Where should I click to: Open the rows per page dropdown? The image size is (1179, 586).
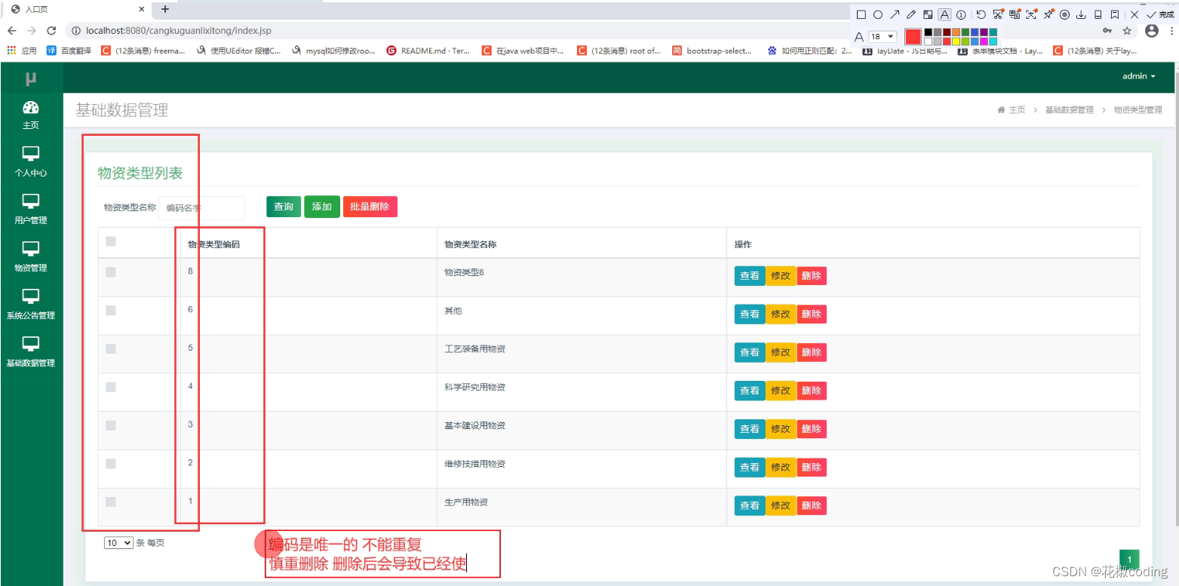(x=118, y=542)
